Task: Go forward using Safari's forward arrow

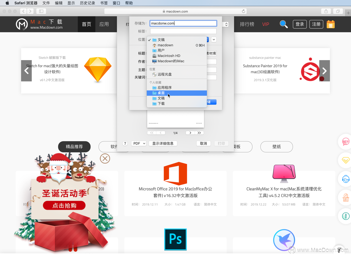Action: pos(30,11)
